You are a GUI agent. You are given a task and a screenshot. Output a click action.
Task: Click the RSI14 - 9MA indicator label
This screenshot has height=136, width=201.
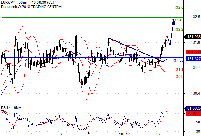pos(11,108)
